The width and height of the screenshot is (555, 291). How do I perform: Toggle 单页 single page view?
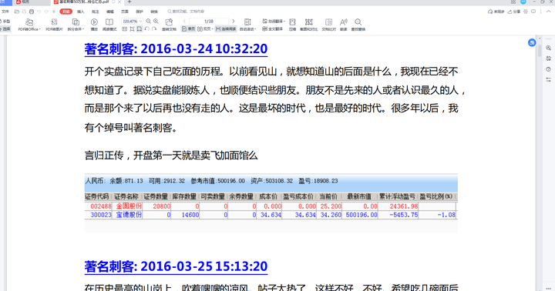pyautogui.click(x=188, y=29)
